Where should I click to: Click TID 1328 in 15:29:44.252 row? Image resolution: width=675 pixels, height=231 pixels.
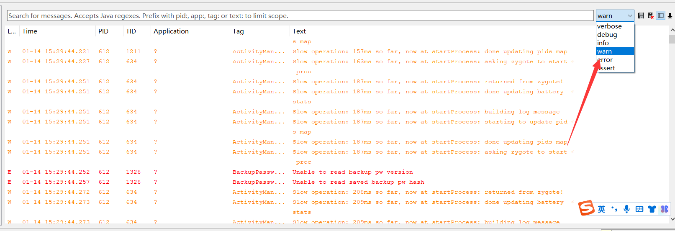pyautogui.click(x=133, y=172)
